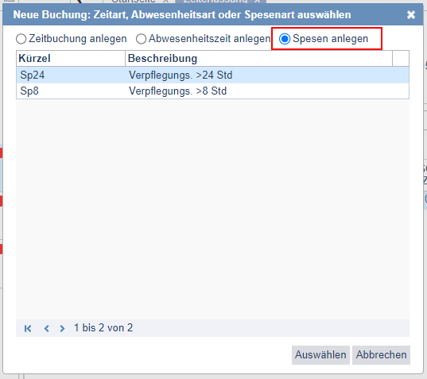
Task: Click the Abbrechen button
Action: pyautogui.click(x=381, y=355)
